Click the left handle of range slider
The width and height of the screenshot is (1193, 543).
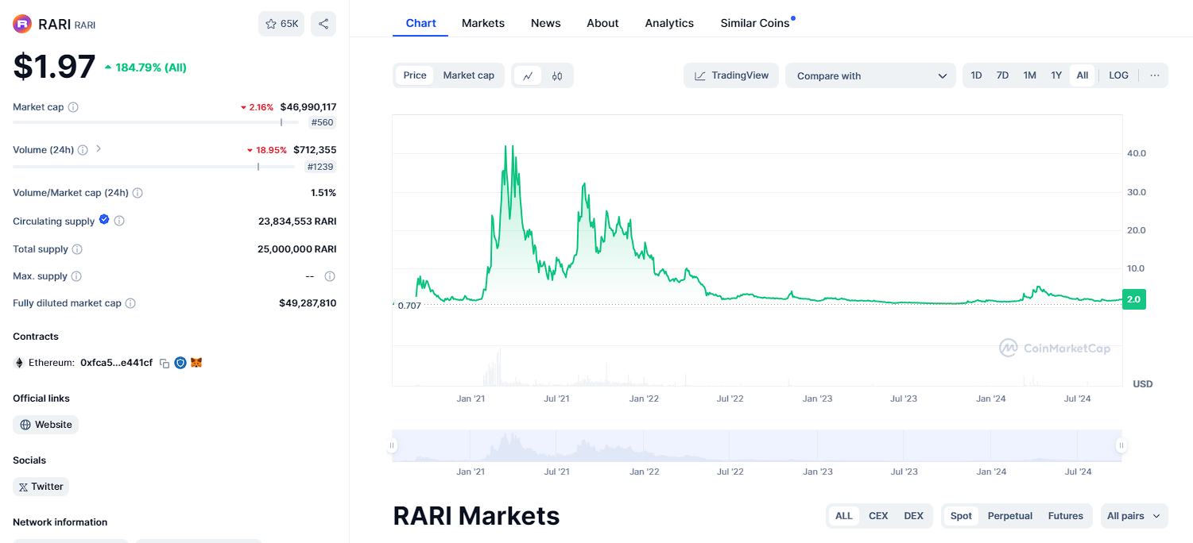[392, 445]
